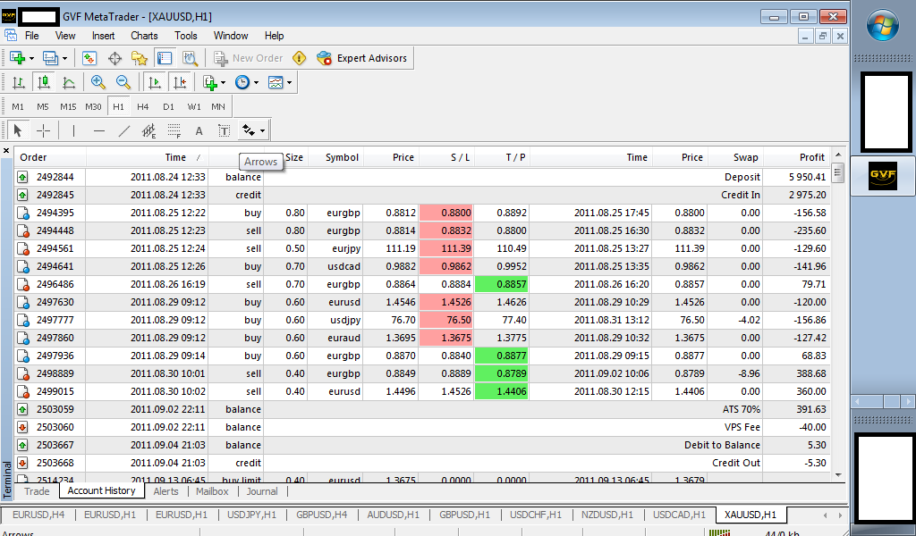Open the Insert menu

104,36
